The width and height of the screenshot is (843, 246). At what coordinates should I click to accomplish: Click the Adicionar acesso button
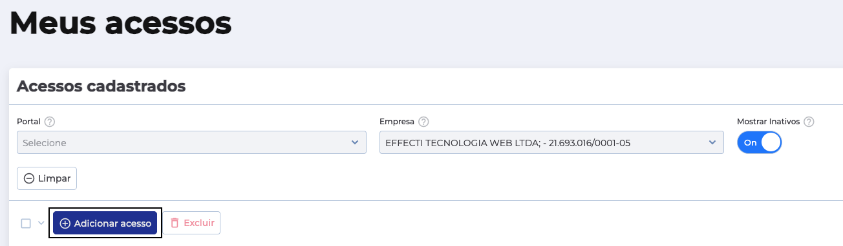[105, 223]
